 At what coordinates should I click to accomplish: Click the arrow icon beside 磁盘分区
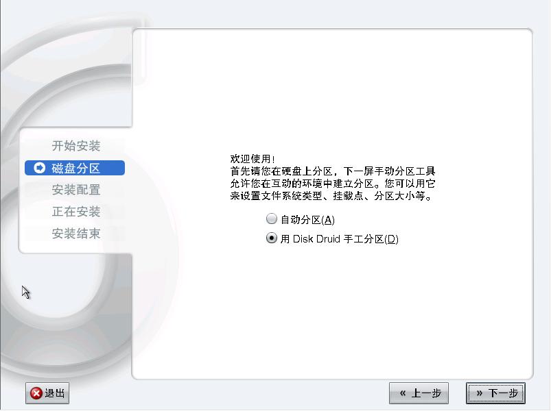(39, 168)
